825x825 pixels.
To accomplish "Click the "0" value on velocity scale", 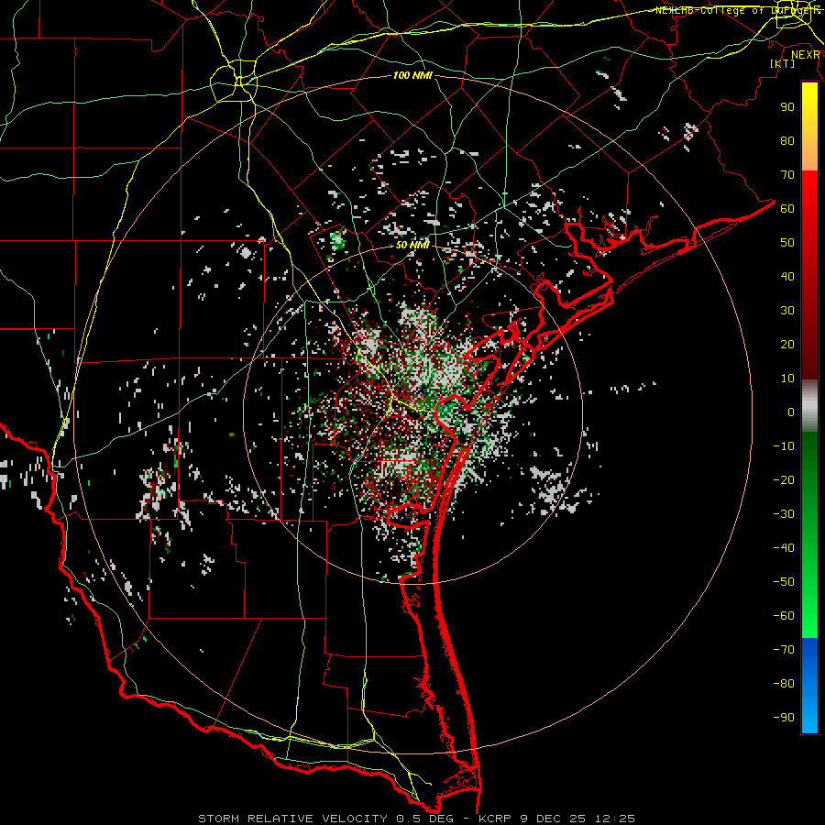I will (x=791, y=412).
